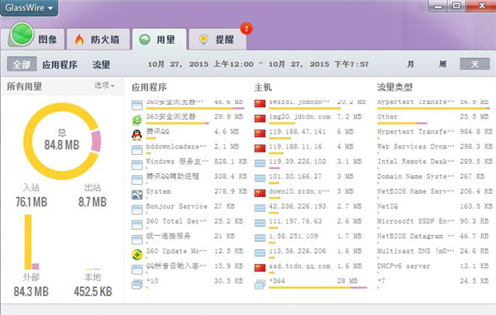
Task: Click the 360 Update Module green icon
Action: [137, 255]
